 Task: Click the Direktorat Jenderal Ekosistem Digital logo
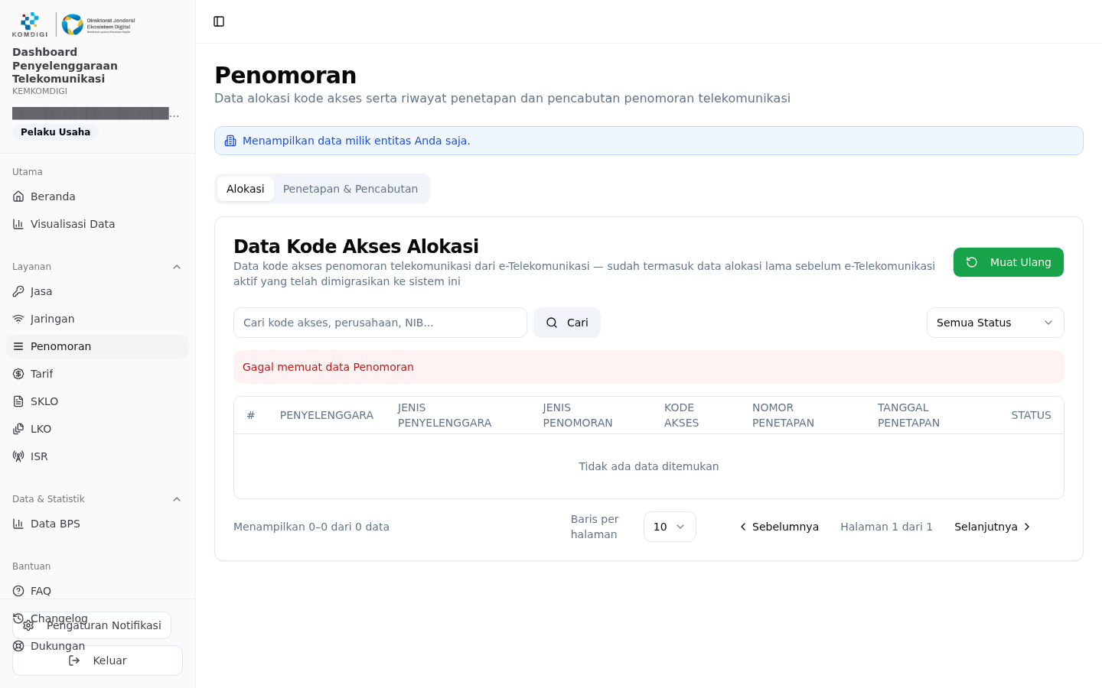[x=98, y=24]
